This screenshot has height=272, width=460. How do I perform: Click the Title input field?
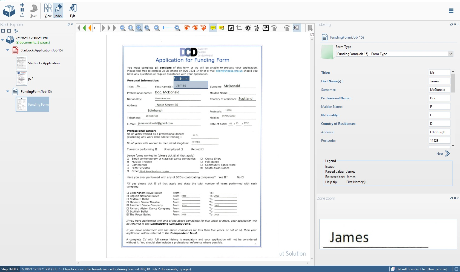point(439,73)
